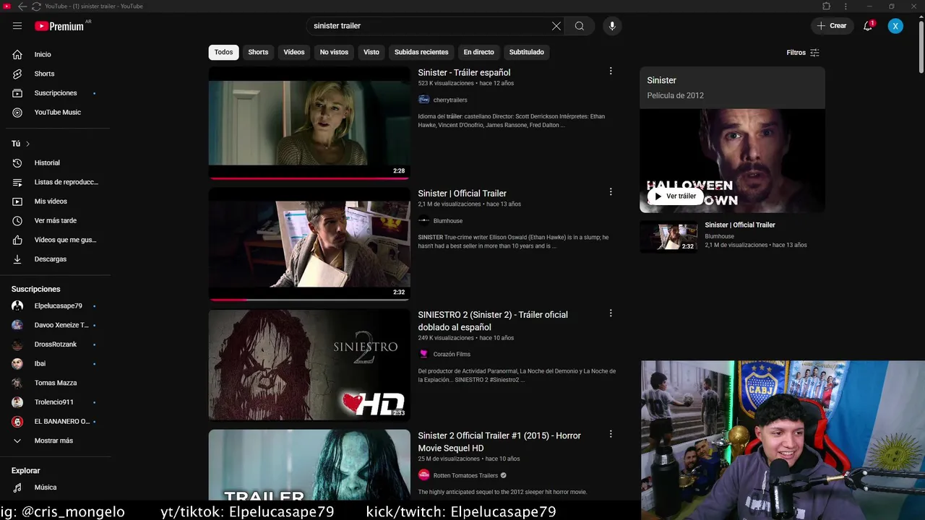The width and height of the screenshot is (925, 520).
Task: Click the progress bar under Official Trailer thumbnail
Action: pyautogui.click(x=309, y=299)
